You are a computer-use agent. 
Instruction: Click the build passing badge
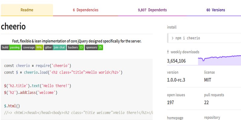click(11, 47)
